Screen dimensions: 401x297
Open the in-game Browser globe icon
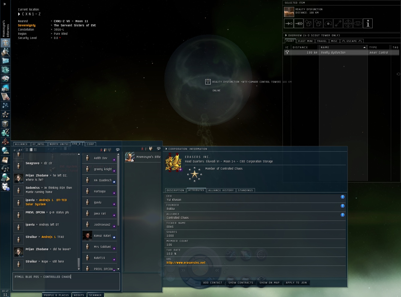click(5, 151)
